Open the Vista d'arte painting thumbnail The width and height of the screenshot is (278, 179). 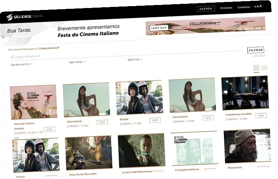pyautogui.click(x=89, y=153)
